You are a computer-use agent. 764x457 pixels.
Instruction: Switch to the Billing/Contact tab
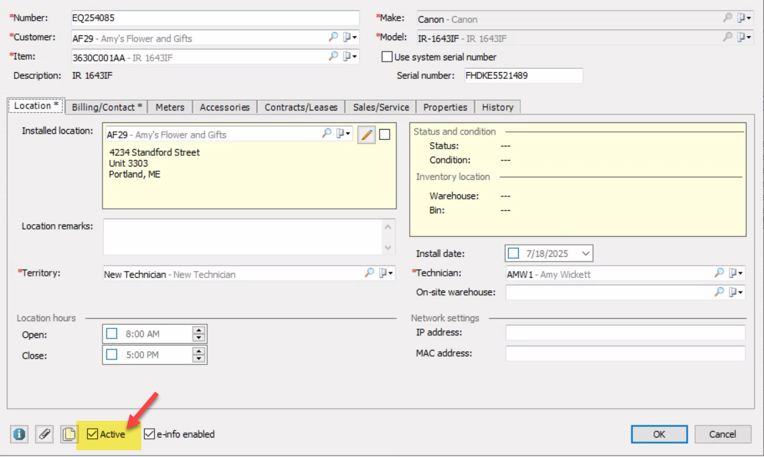106,107
